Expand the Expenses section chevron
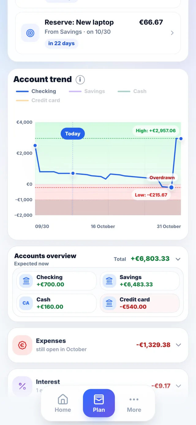The image size is (196, 425). coord(178,345)
